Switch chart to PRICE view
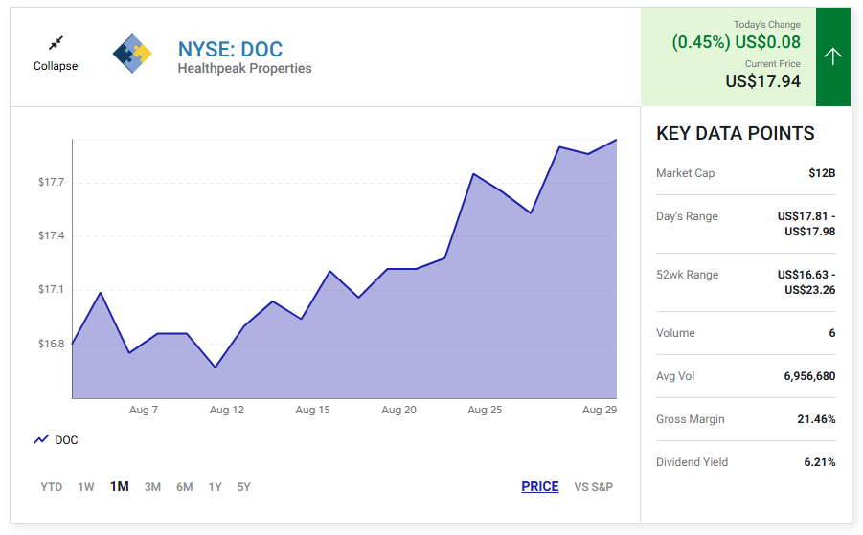The image size is (863, 535). pyautogui.click(x=540, y=486)
